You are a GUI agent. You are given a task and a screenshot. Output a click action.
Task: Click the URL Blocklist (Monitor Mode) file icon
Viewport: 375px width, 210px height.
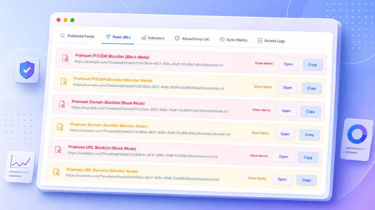(56, 172)
